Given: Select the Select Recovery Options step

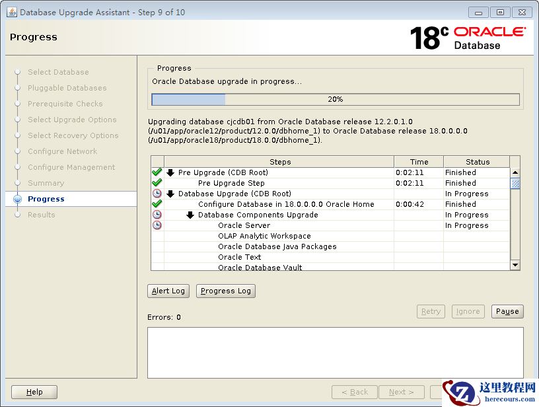Looking at the screenshot, I should tap(73, 135).
